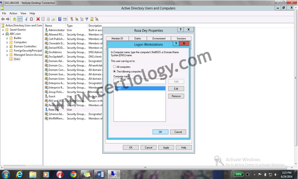Click the Paste clipboard icon
The height and width of the screenshot is (179, 298).
(x=31, y=19)
